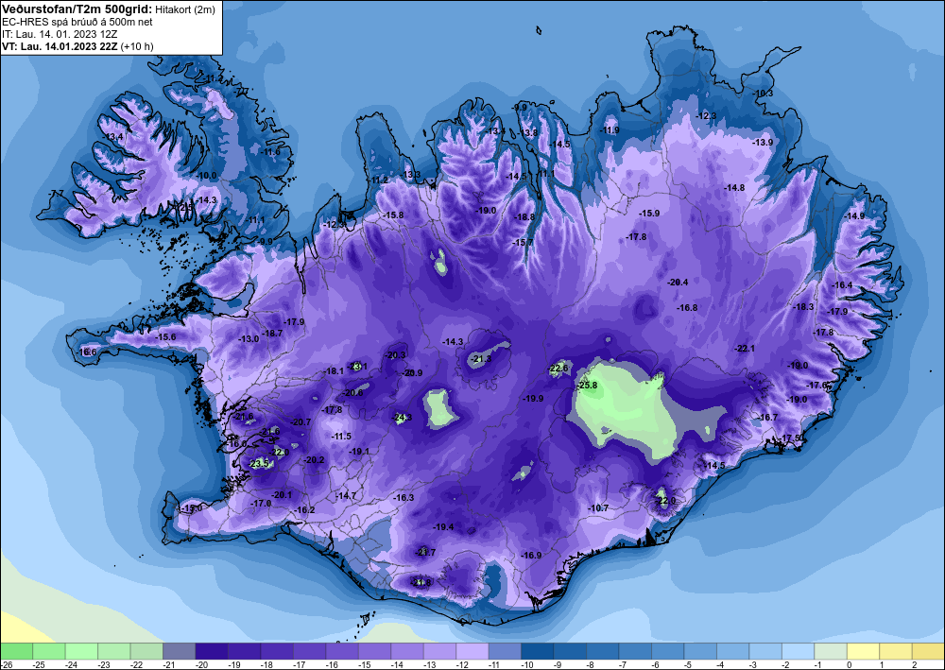Click the -16.7 temperature label
This screenshot has width=945, height=670.
(x=767, y=418)
